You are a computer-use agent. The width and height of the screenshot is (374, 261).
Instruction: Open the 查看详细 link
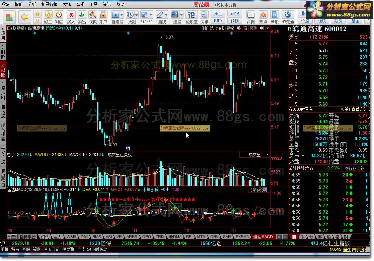(359, 109)
